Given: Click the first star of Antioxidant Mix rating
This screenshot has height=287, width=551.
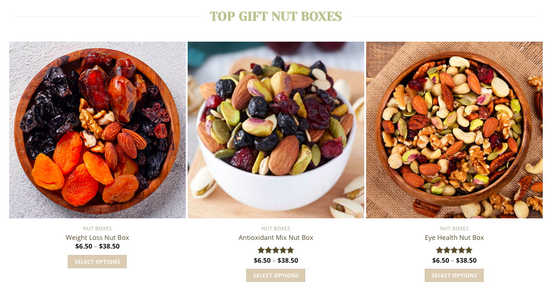Looking at the screenshot, I should [x=261, y=250].
